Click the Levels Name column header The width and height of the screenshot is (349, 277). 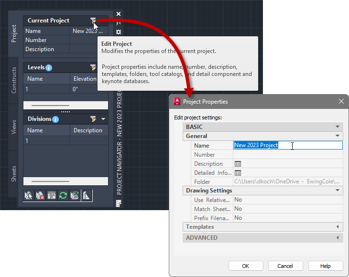point(46,79)
